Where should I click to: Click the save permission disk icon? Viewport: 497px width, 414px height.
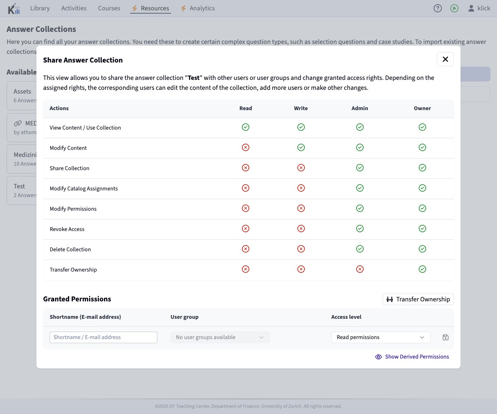[x=446, y=337]
